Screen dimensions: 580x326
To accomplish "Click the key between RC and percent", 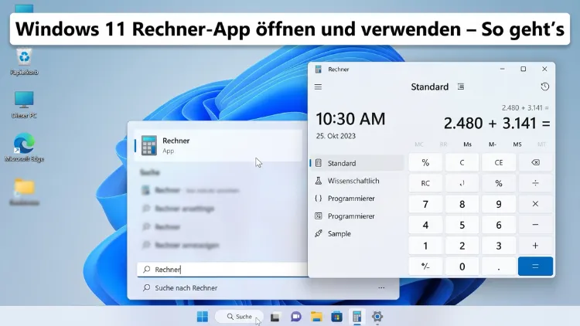I will [x=462, y=183].
